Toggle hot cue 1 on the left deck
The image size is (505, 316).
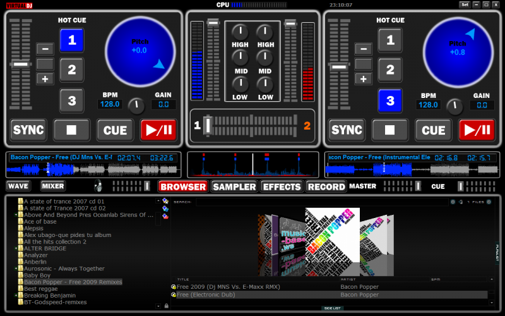point(72,40)
